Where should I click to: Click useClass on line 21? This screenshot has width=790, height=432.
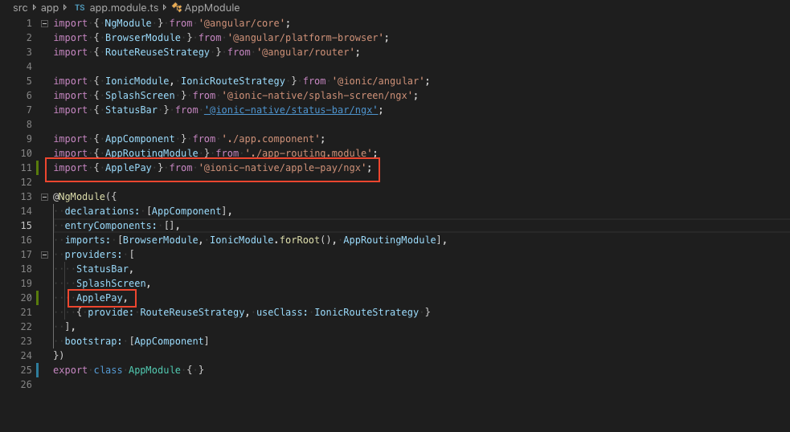pyautogui.click(x=279, y=312)
